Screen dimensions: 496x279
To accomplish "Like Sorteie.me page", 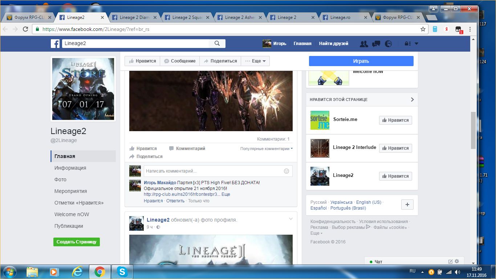I will pyautogui.click(x=395, y=120).
